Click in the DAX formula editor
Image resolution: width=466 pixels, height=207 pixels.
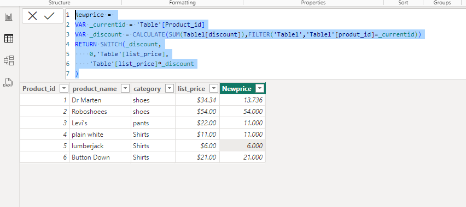point(265,44)
